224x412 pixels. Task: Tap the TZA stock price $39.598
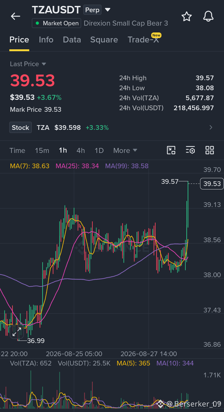[x=68, y=128]
